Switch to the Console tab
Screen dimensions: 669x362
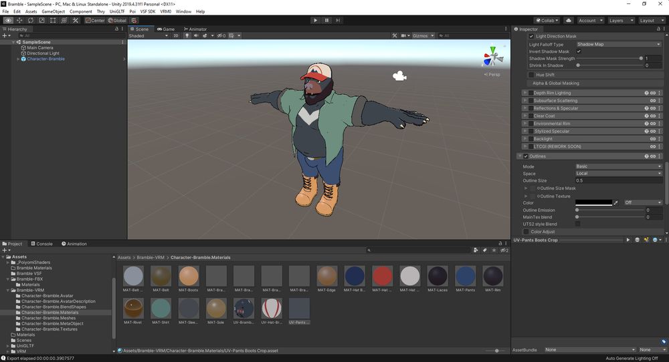pos(41,244)
